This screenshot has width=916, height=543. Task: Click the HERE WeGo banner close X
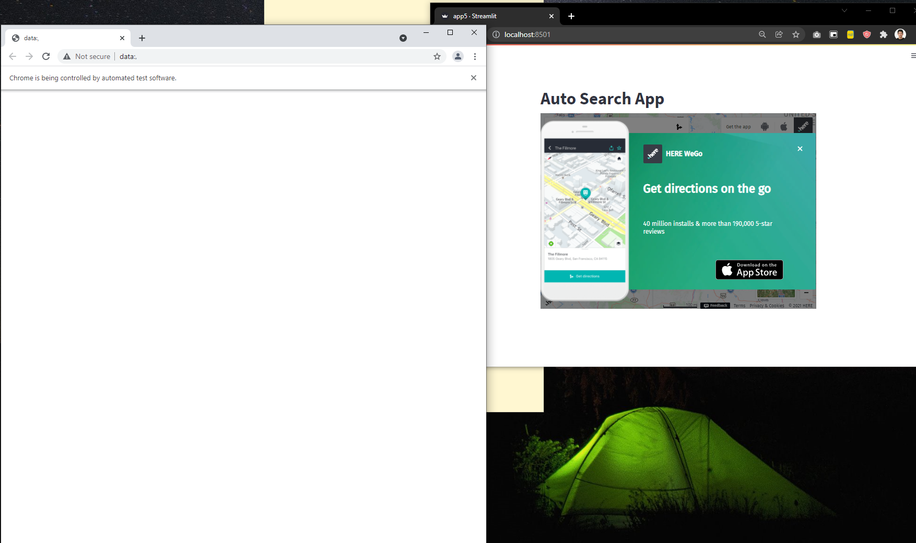[800, 149]
